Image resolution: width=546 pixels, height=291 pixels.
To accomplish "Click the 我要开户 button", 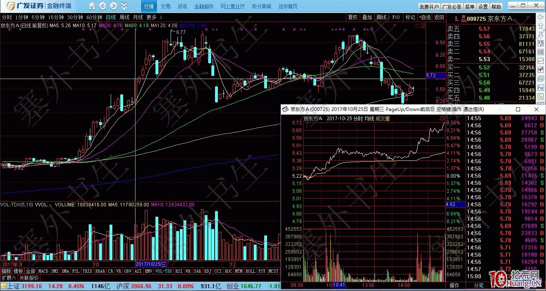I will click(x=429, y=7).
